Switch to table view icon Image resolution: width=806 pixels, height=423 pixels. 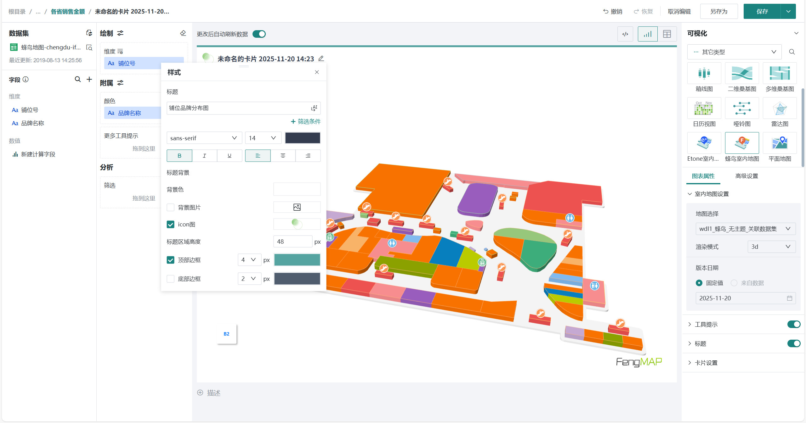click(667, 34)
